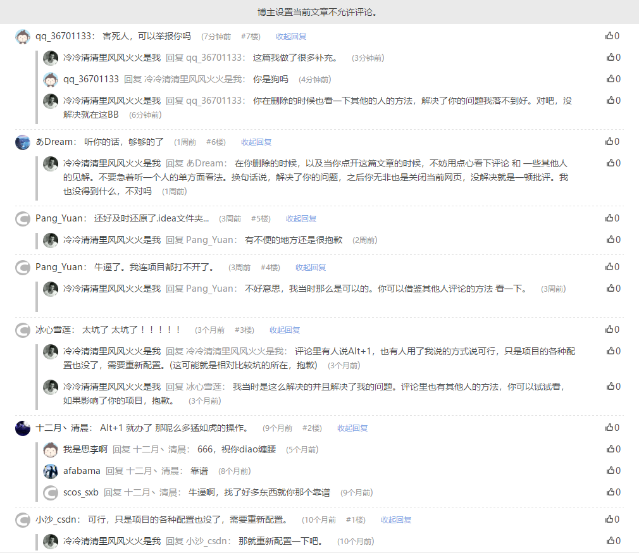Collapse replies on floor #1 with 收起回复
The image size is (639, 560).
click(396, 520)
